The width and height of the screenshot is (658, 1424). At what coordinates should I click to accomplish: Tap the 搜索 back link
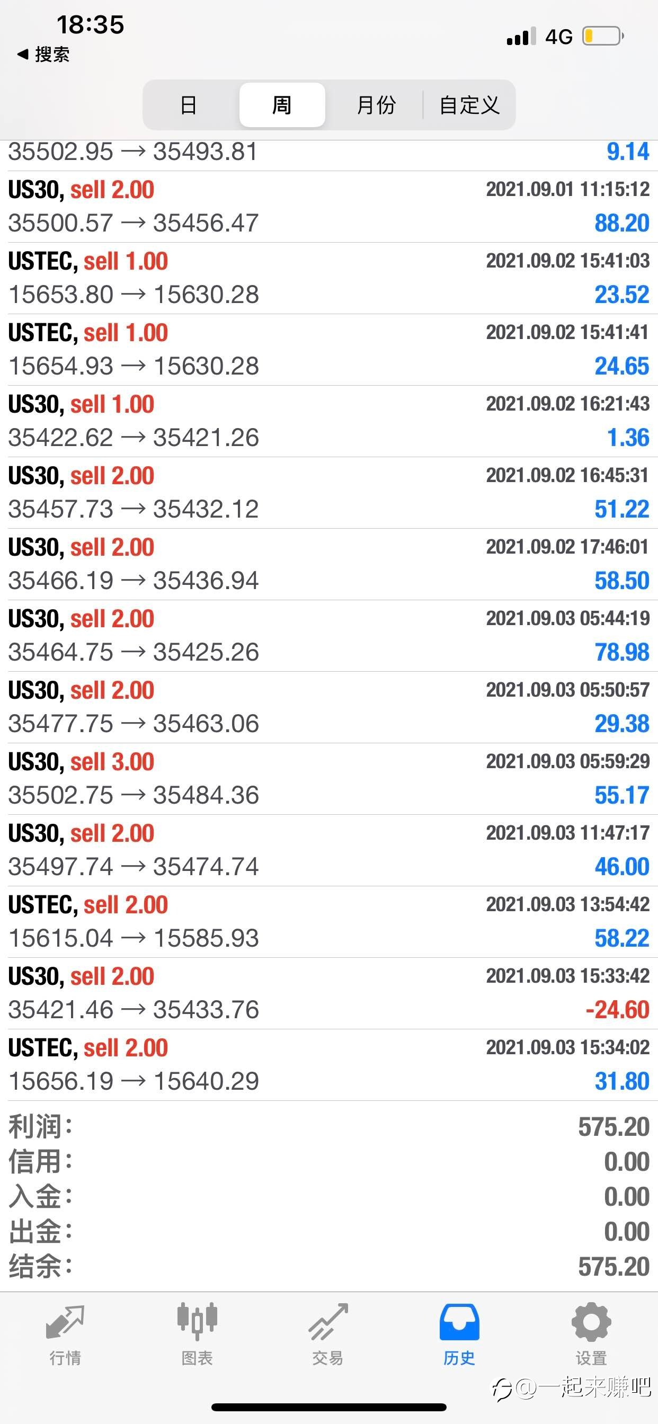(x=52, y=54)
